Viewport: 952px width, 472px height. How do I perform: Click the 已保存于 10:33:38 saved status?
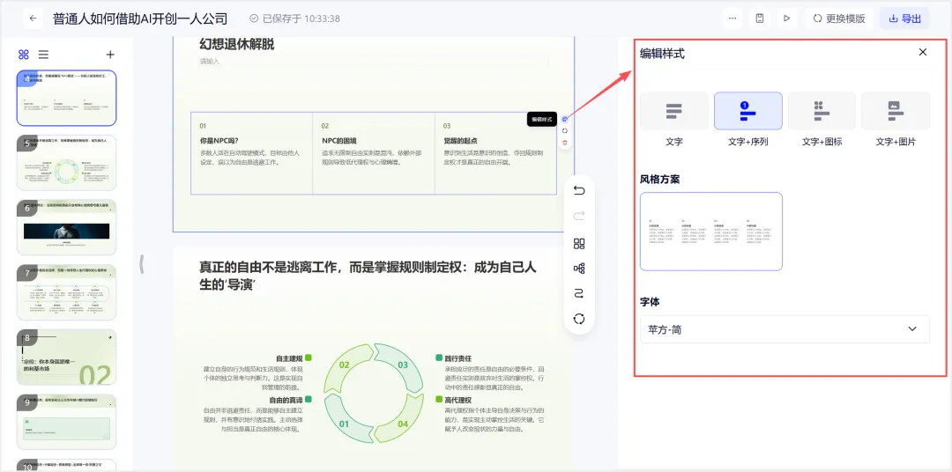295,18
